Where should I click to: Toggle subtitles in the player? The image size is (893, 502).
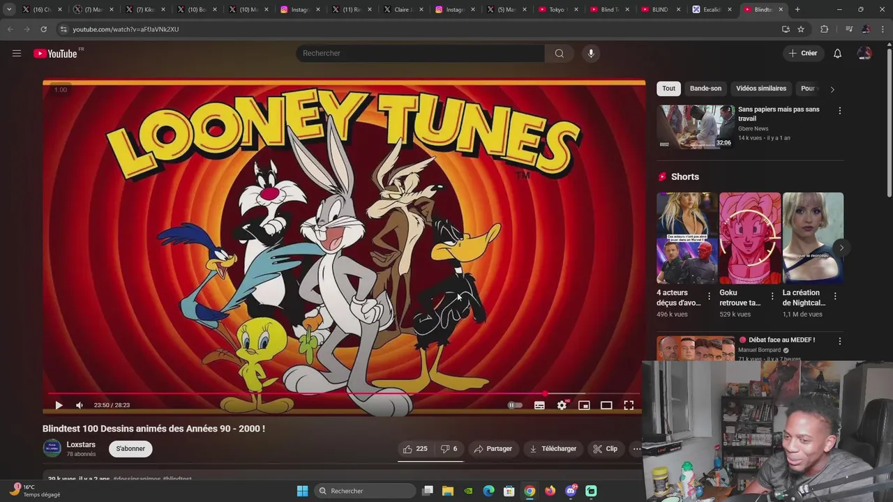coord(539,405)
